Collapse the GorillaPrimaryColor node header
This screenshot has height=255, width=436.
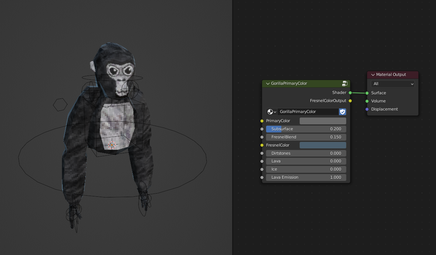tap(268, 83)
